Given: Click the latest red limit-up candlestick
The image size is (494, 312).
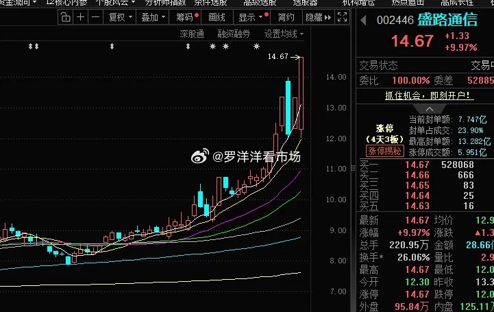Looking at the screenshot, I should tap(301, 93).
